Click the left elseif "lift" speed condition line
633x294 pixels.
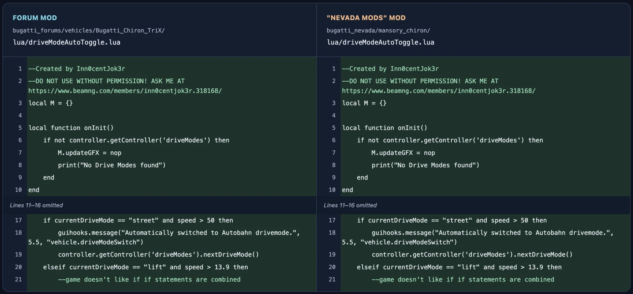(x=145, y=267)
